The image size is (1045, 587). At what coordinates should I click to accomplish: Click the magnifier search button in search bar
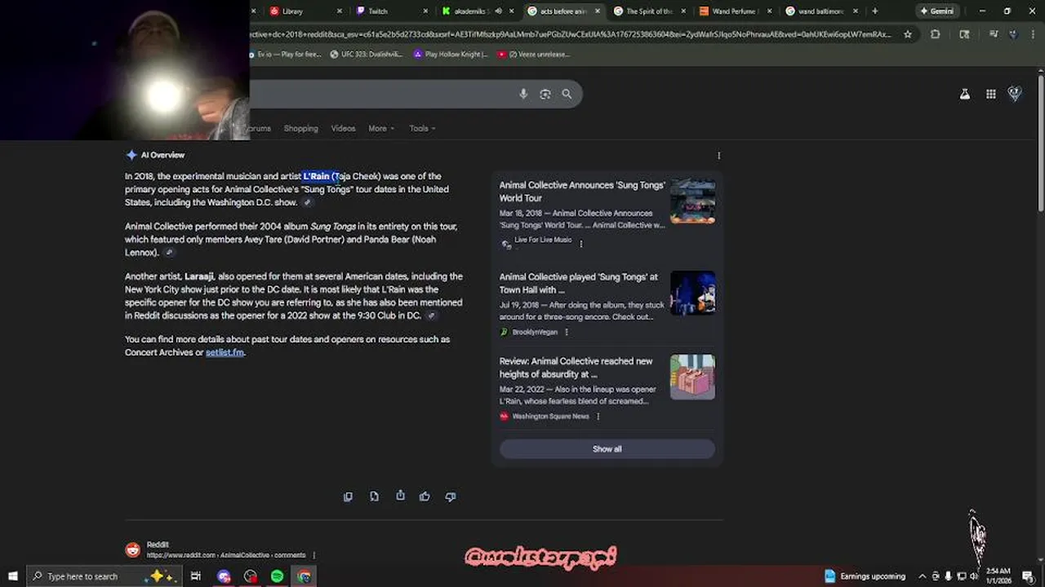pyautogui.click(x=567, y=94)
